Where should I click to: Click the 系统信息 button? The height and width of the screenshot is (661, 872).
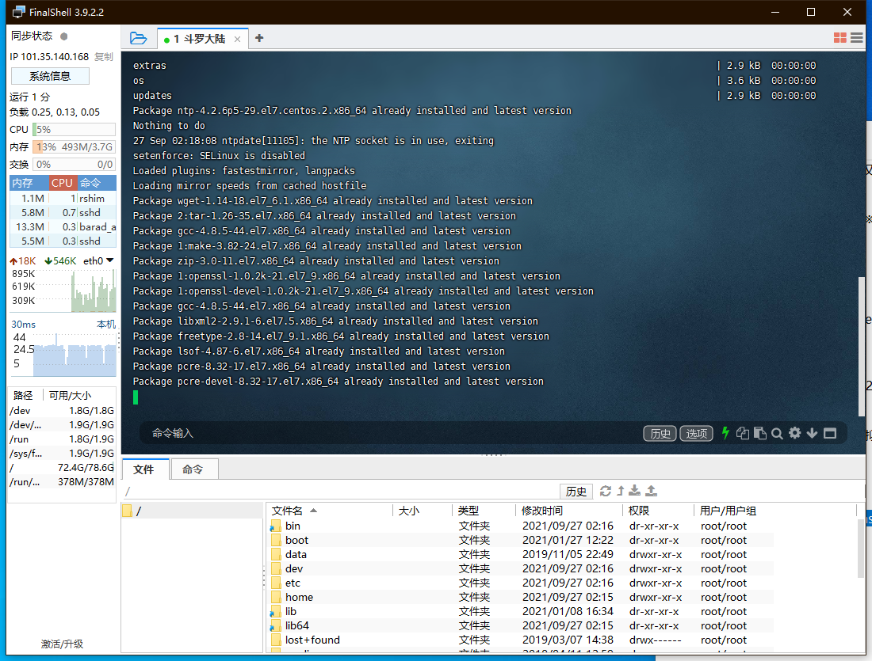[x=50, y=76]
